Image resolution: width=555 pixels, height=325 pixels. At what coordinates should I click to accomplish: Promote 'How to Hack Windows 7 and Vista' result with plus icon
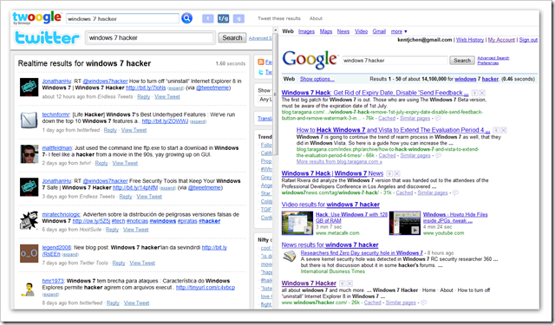[x=496, y=130]
